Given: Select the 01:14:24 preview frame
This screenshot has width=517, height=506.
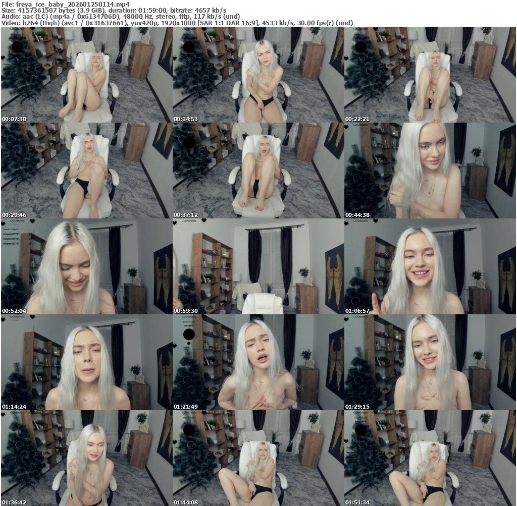Looking at the screenshot, I should 86,362.
